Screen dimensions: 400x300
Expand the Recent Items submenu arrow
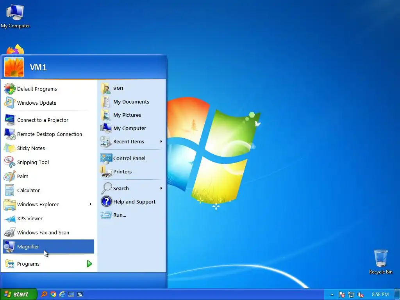click(161, 141)
